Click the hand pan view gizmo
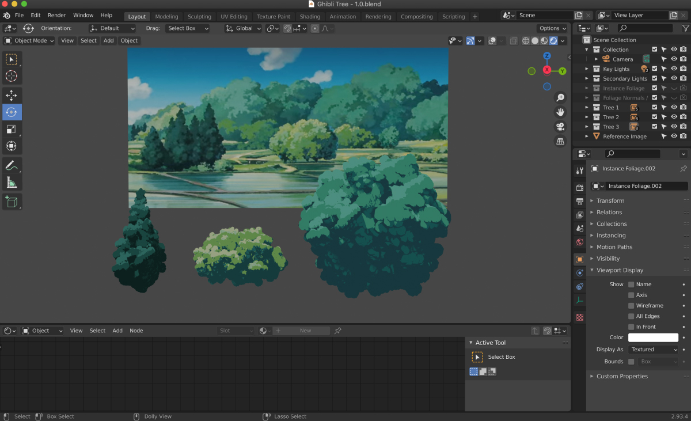This screenshot has width=691, height=421. tap(560, 112)
